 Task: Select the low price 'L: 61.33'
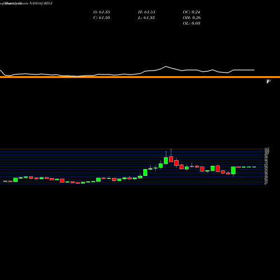tap(146, 18)
